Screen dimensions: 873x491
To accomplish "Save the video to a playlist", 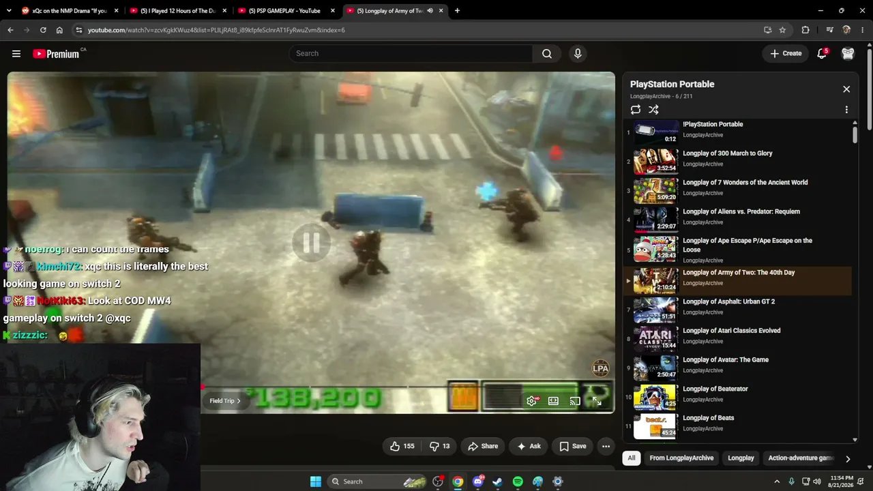I will pos(573,446).
